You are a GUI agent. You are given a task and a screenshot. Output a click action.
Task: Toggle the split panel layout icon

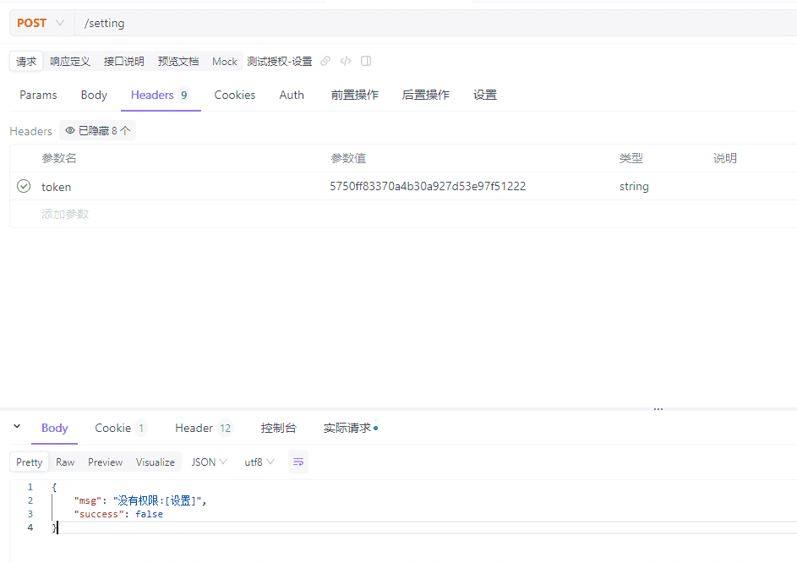pos(366,61)
